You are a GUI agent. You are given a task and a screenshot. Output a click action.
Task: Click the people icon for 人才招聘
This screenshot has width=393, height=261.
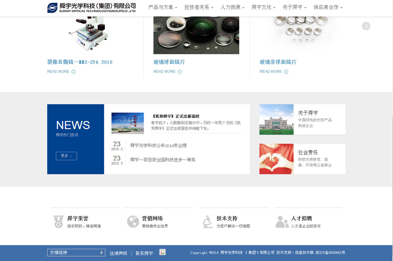[x=282, y=222]
